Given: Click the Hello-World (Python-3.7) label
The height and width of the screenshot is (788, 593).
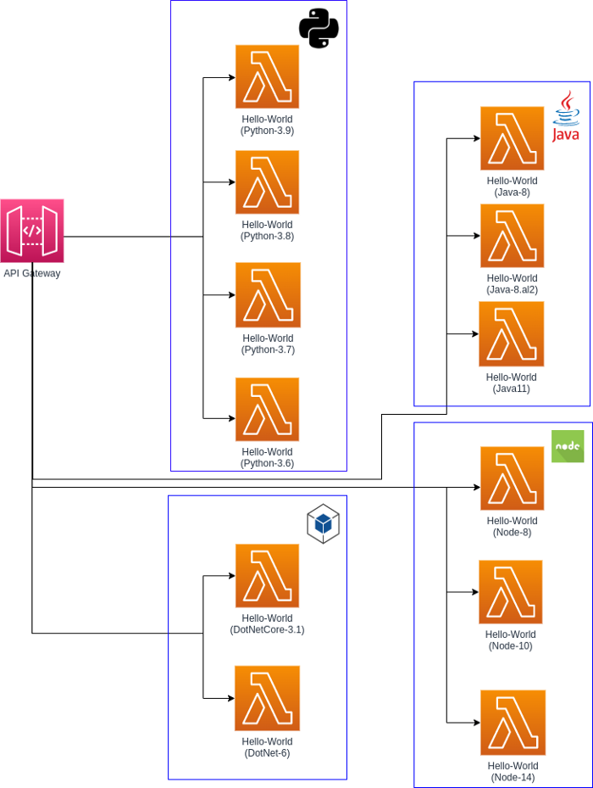Looking at the screenshot, I should (x=269, y=344).
